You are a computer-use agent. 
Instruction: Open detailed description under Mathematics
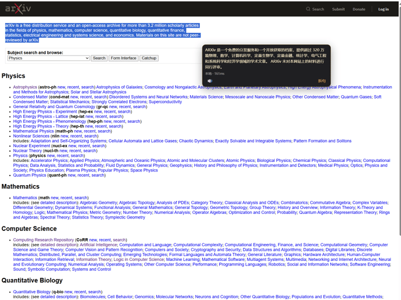[58, 203]
